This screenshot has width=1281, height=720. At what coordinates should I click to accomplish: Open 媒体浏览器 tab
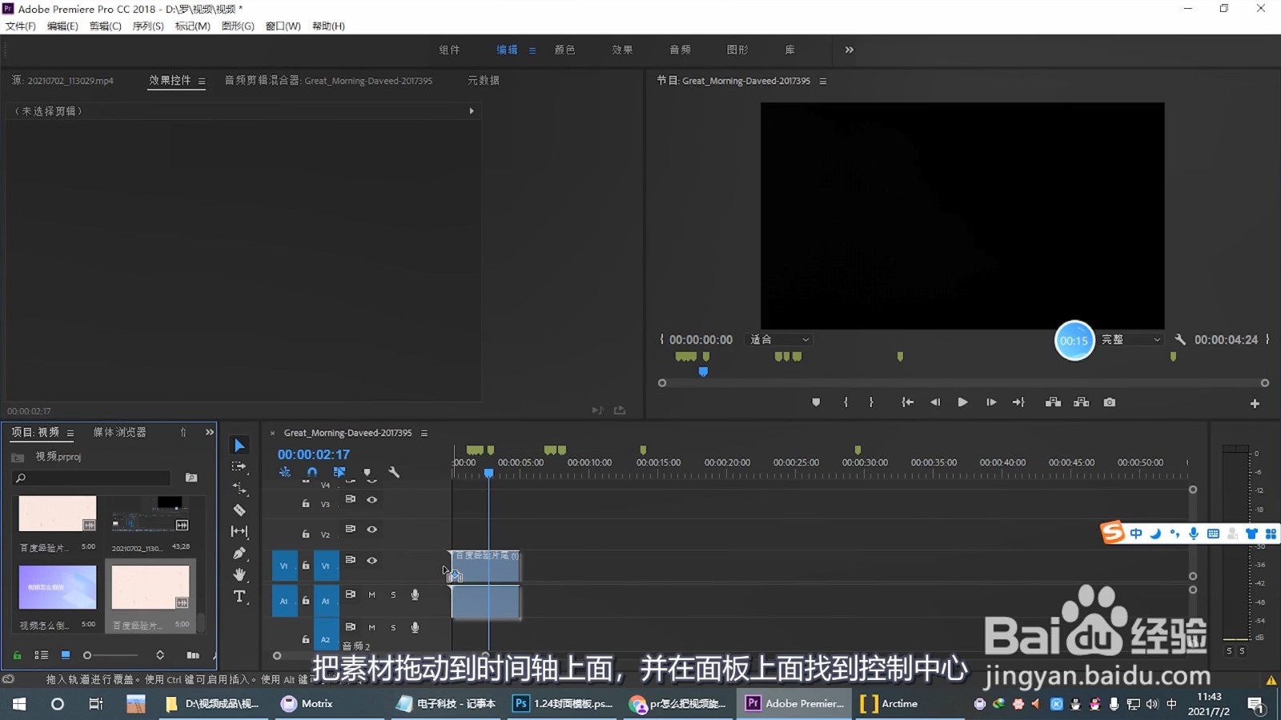119,432
